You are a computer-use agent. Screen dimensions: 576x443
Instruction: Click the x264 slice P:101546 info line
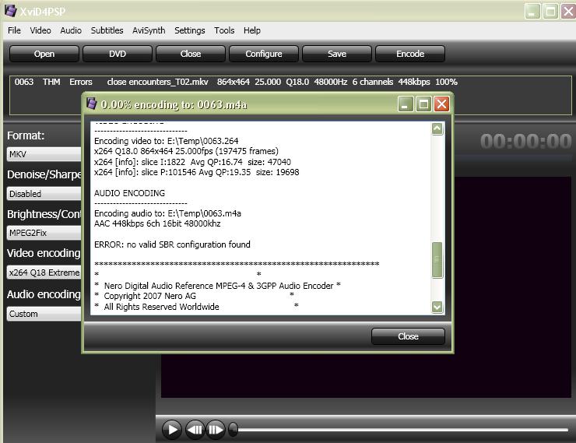tap(196, 172)
